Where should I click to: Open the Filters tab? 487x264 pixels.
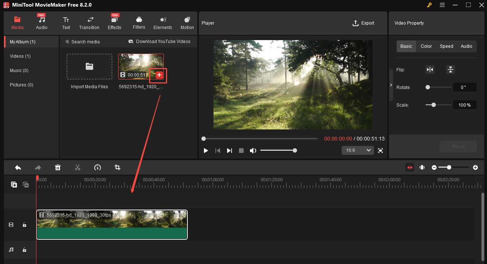point(139,23)
